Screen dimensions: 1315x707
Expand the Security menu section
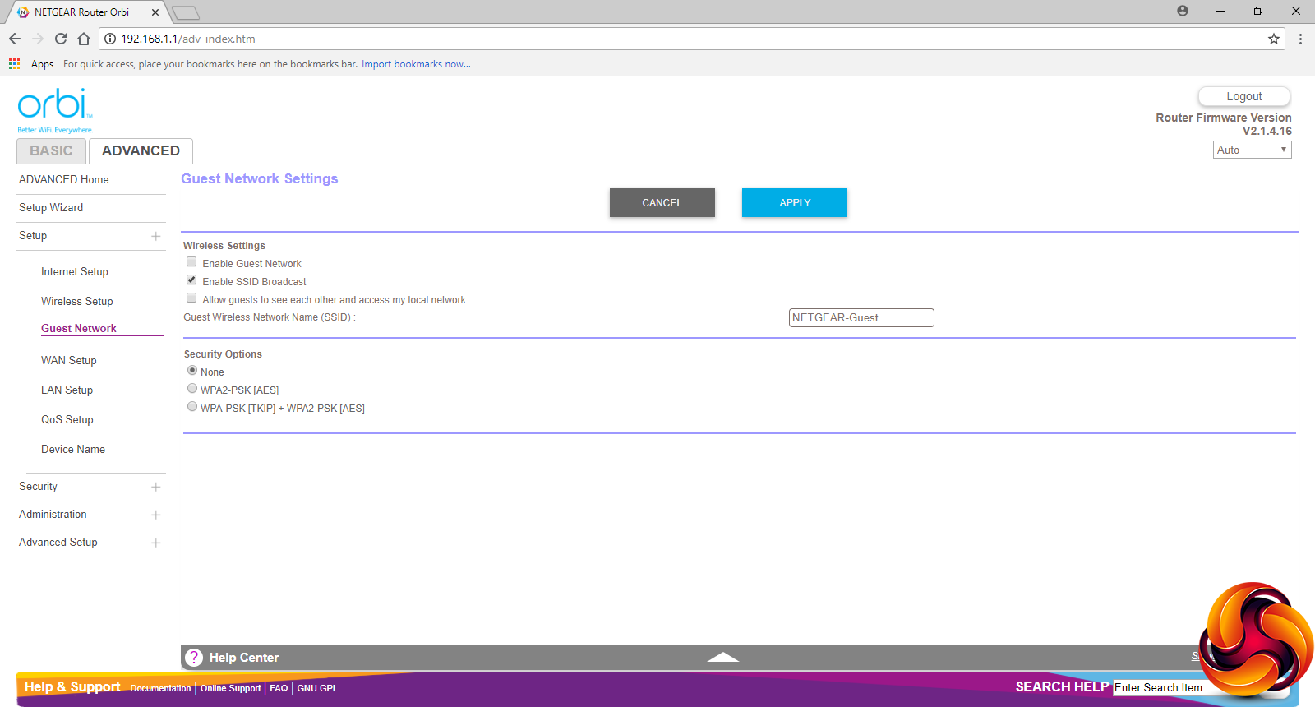pos(155,487)
